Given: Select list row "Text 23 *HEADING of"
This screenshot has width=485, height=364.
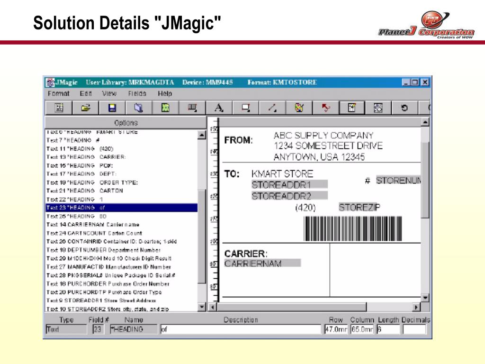Looking at the screenshot, I should point(122,208).
